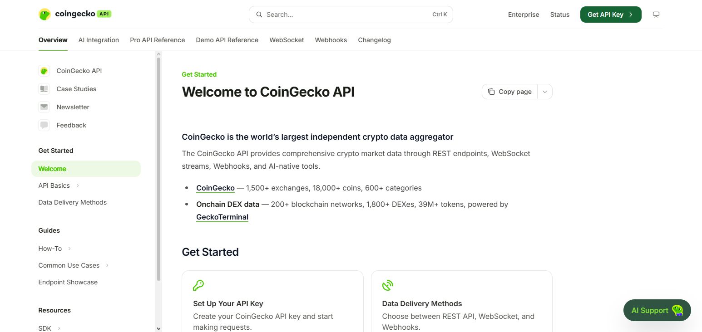Screen dimensions: 702x332
Task: Go to the Webhooks tab
Action: click(331, 40)
